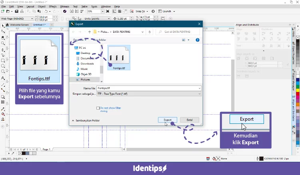This screenshot has width=300, height=175.
Task: Switch to the Welcome Screen tab
Action: point(19,25)
